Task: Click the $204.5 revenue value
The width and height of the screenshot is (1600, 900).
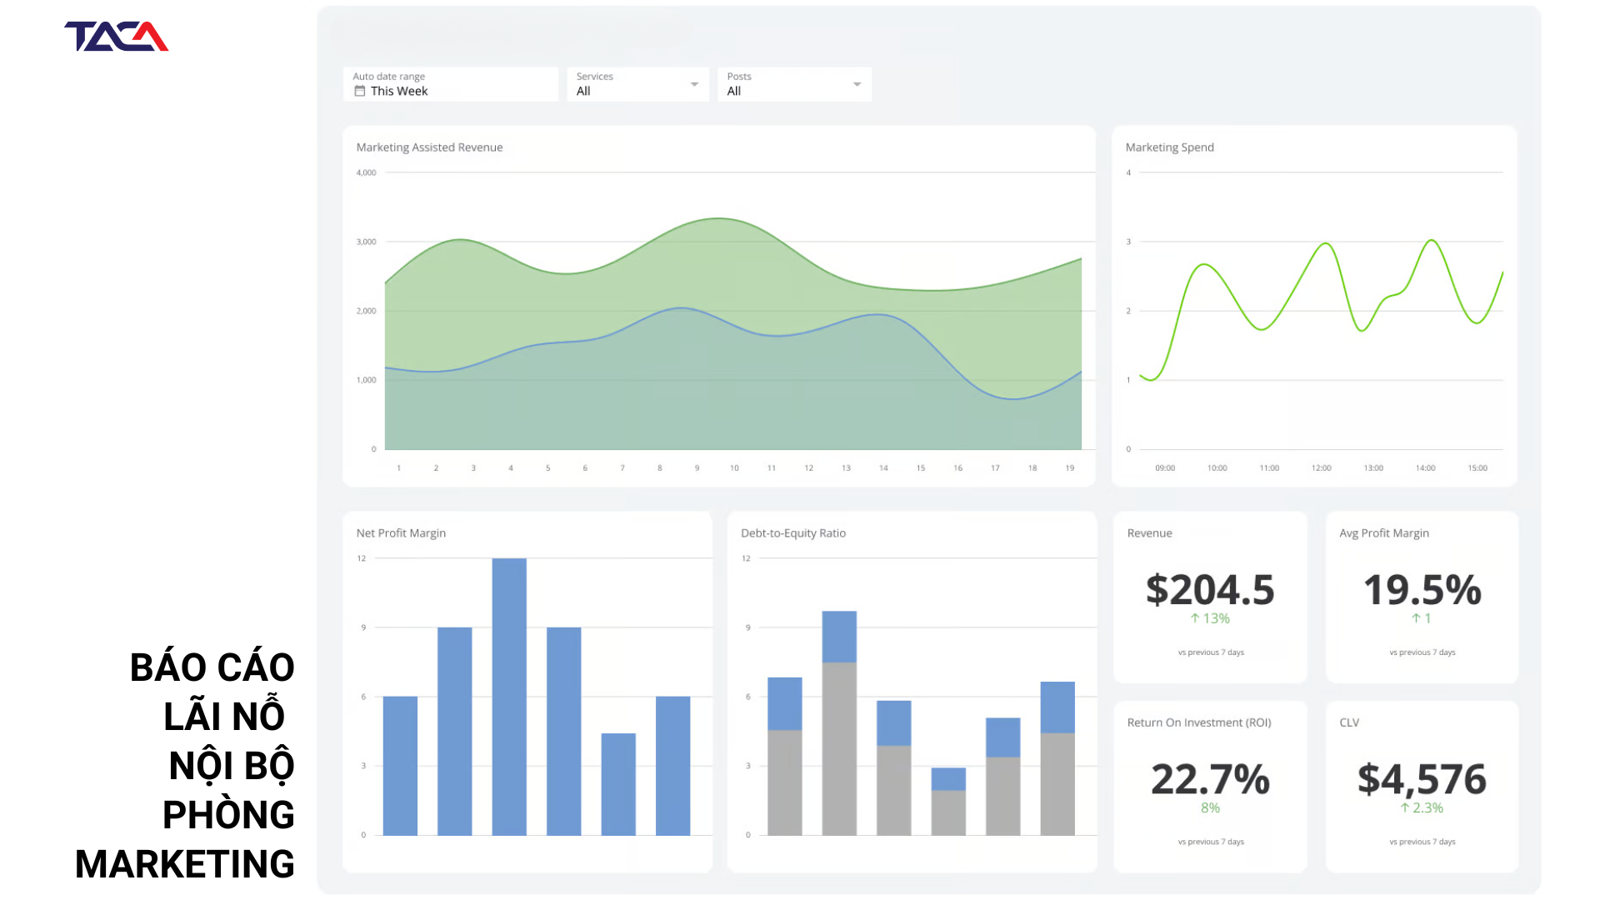Action: click(1210, 590)
